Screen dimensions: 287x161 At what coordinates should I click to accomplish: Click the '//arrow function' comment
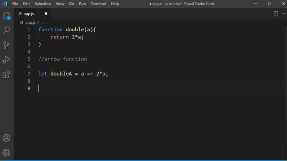click(x=63, y=59)
